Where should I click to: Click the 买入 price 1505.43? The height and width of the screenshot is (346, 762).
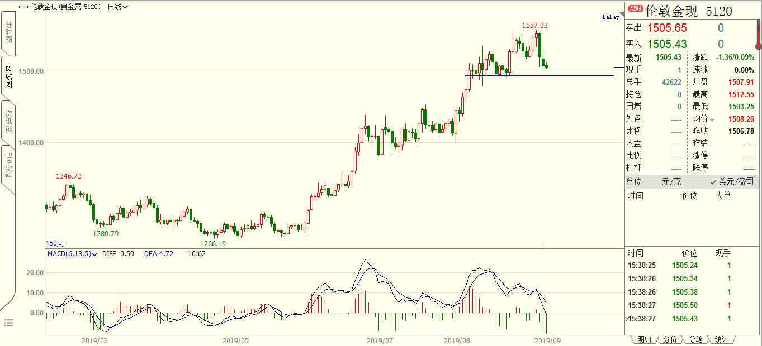[x=667, y=44]
